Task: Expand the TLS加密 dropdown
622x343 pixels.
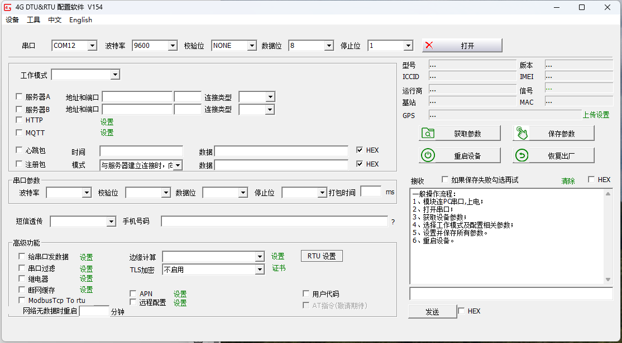Action: pyautogui.click(x=260, y=269)
